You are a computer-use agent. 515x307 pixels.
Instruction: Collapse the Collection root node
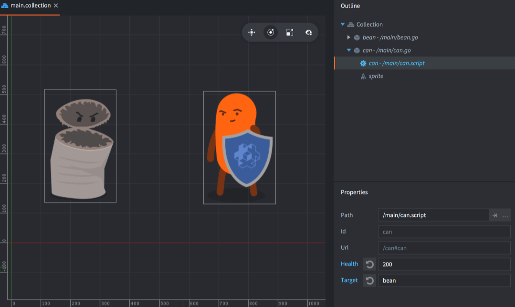coord(342,24)
